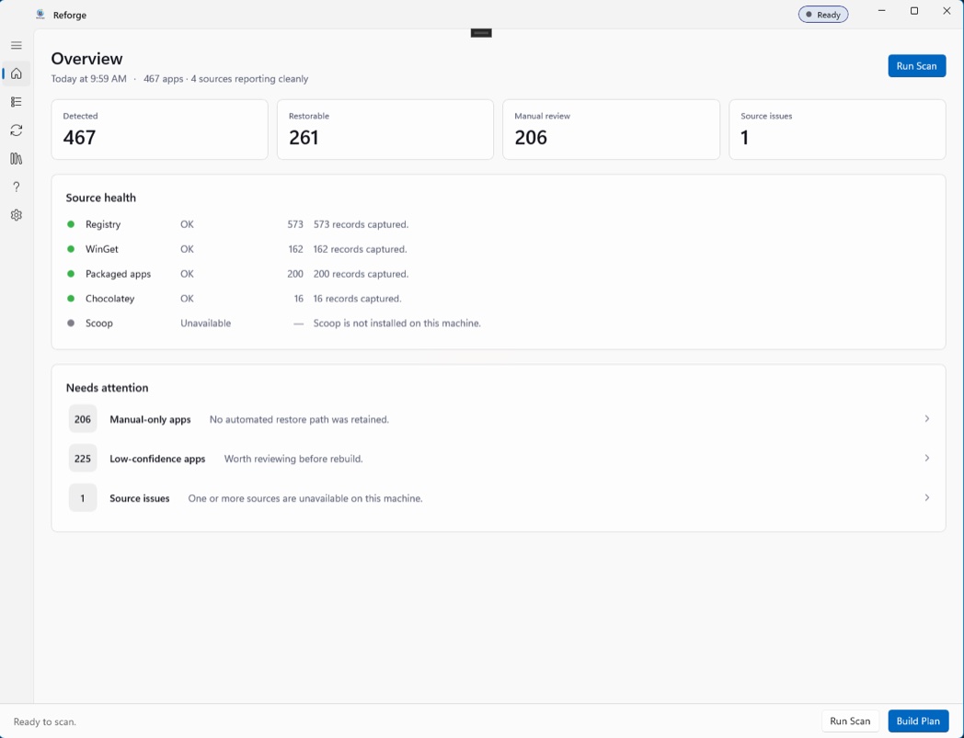Maximize the Reforge window
Viewport: 964px width, 738px height.
click(x=914, y=11)
